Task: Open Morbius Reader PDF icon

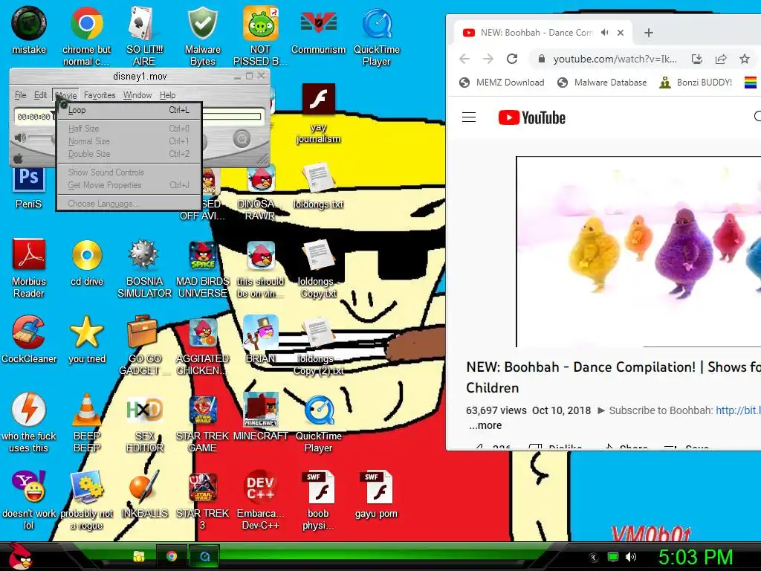Action: click(29, 254)
